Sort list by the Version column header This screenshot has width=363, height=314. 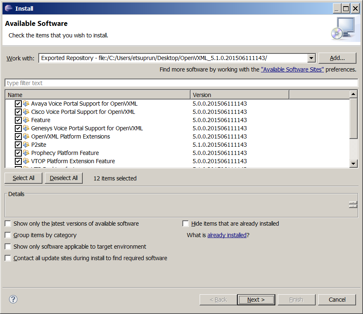point(240,95)
